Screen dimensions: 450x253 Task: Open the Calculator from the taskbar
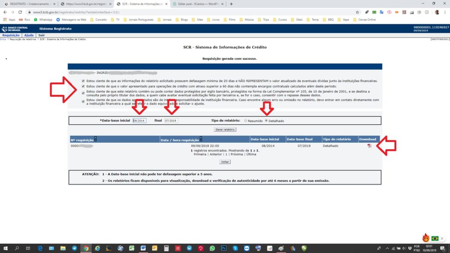click(166, 248)
